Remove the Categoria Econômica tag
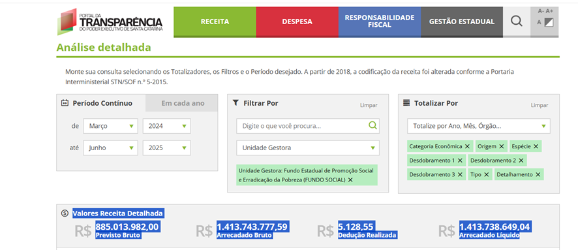 (x=467, y=146)
